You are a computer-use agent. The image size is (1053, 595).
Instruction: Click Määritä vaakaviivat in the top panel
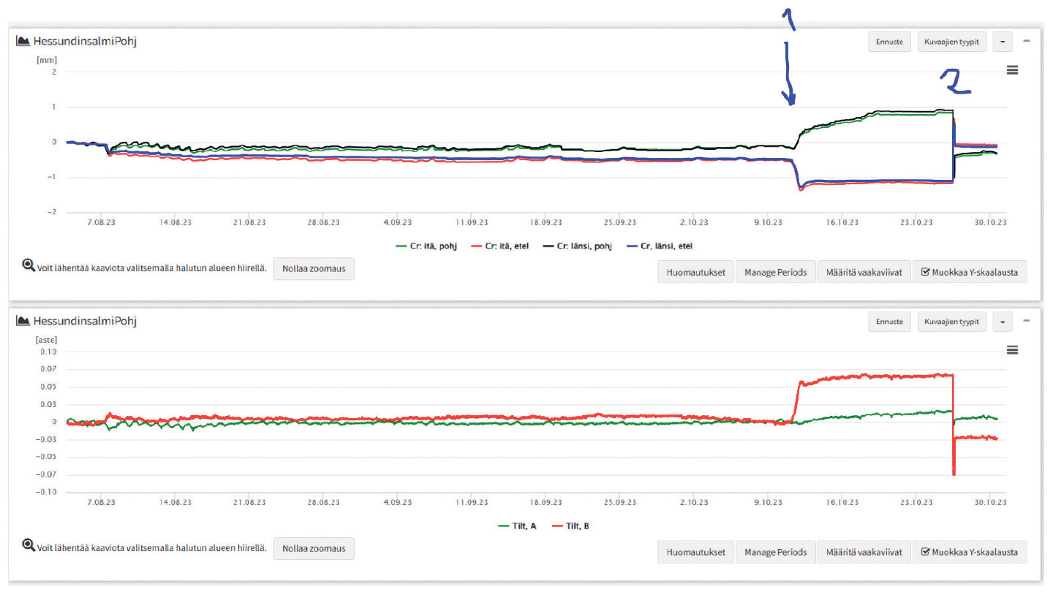coord(864,272)
